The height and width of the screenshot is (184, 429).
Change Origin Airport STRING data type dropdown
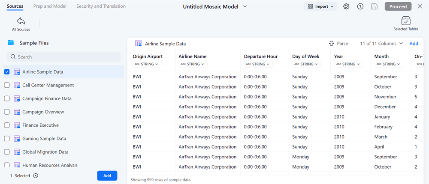pyautogui.click(x=147, y=64)
